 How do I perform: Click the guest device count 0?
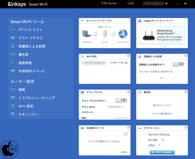pyautogui.click(x=160, y=145)
